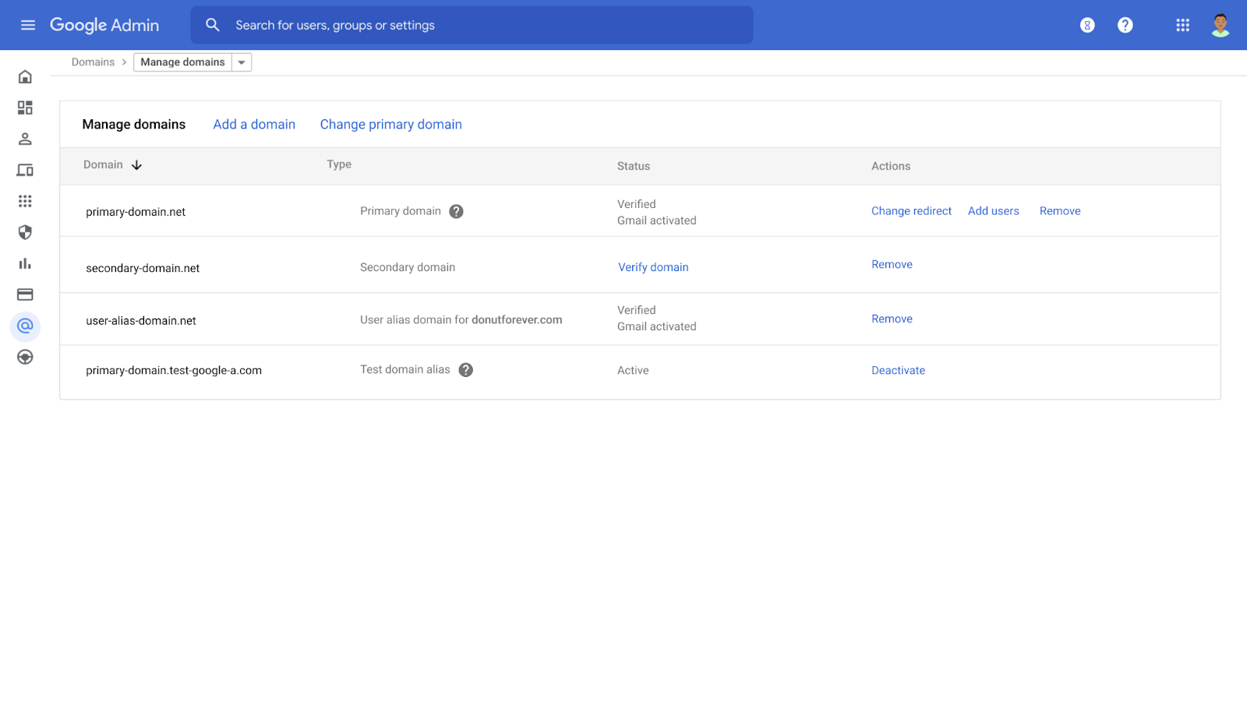Click 'Test domain alias' type text
The height and width of the screenshot is (719, 1247).
405,370
